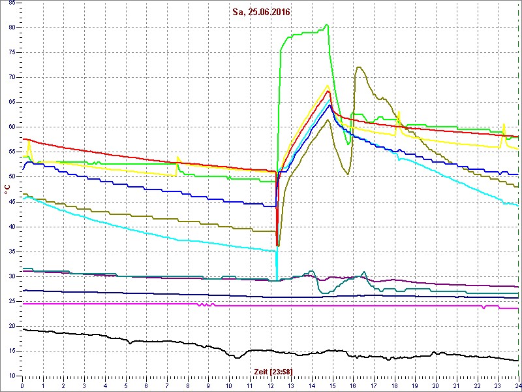Click hour 1 on the time axis

pos(43,385)
